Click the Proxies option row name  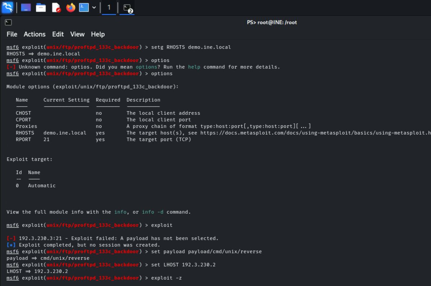point(27,126)
